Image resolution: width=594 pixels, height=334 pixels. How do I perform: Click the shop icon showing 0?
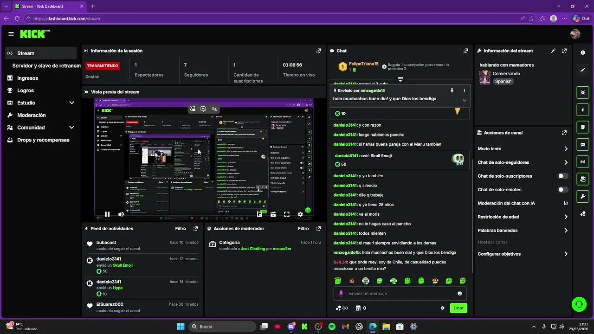pos(361,308)
